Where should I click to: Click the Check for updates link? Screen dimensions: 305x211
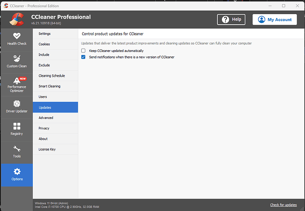coord(283,205)
